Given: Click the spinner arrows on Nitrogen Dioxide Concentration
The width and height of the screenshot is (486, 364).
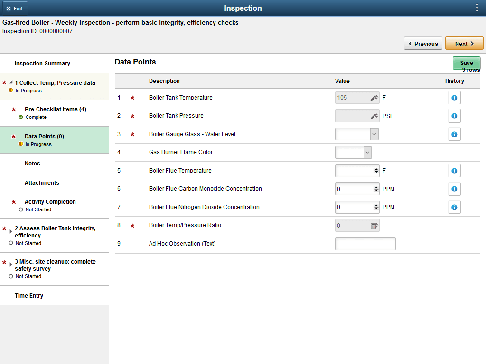Looking at the screenshot, I should coord(376,207).
